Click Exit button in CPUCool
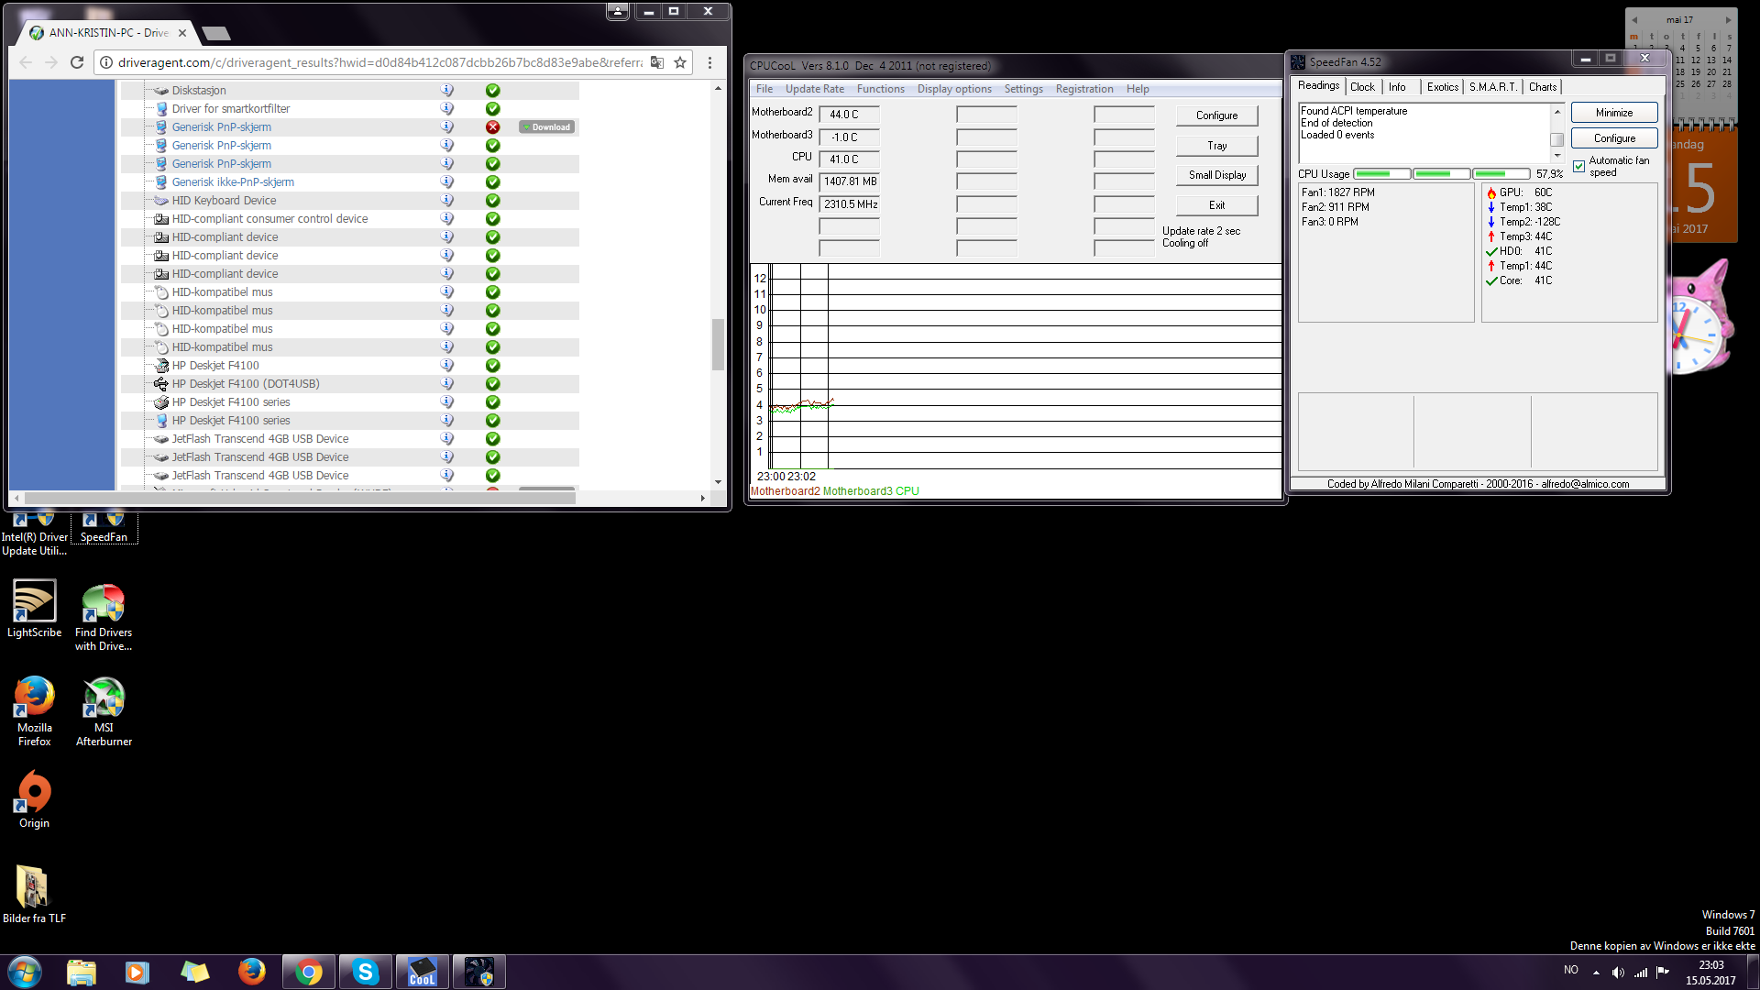The height and width of the screenshot is (990, 1760). point(1216,205)
